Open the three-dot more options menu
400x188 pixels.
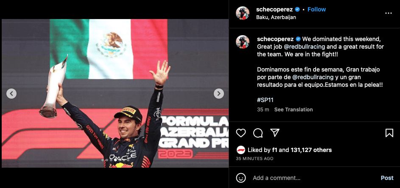coord(388,13)
